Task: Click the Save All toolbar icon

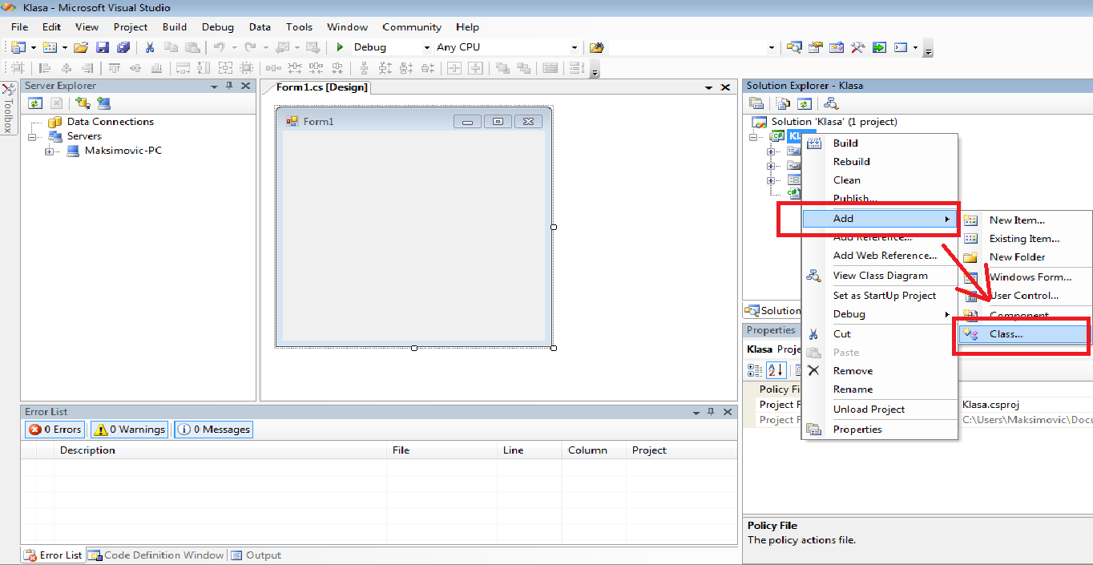Action: click(x=123, y=47)
